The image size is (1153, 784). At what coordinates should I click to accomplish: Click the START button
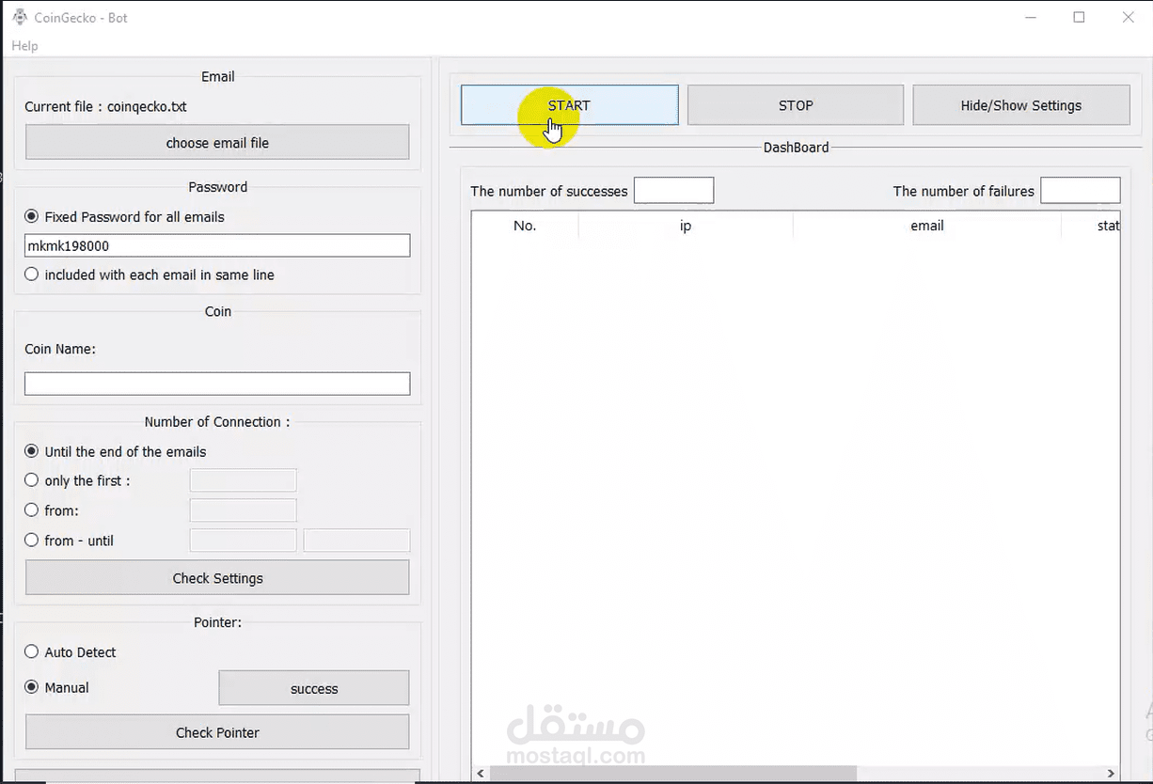click(x=569, y=105)
